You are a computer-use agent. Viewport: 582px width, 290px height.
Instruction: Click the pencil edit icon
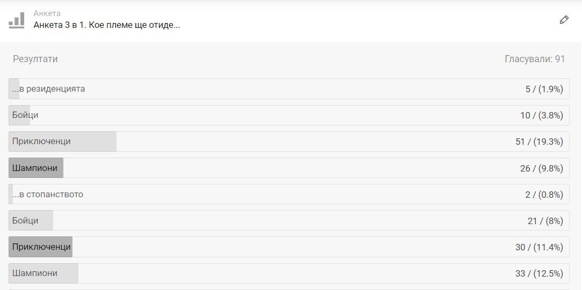[564, 20]
